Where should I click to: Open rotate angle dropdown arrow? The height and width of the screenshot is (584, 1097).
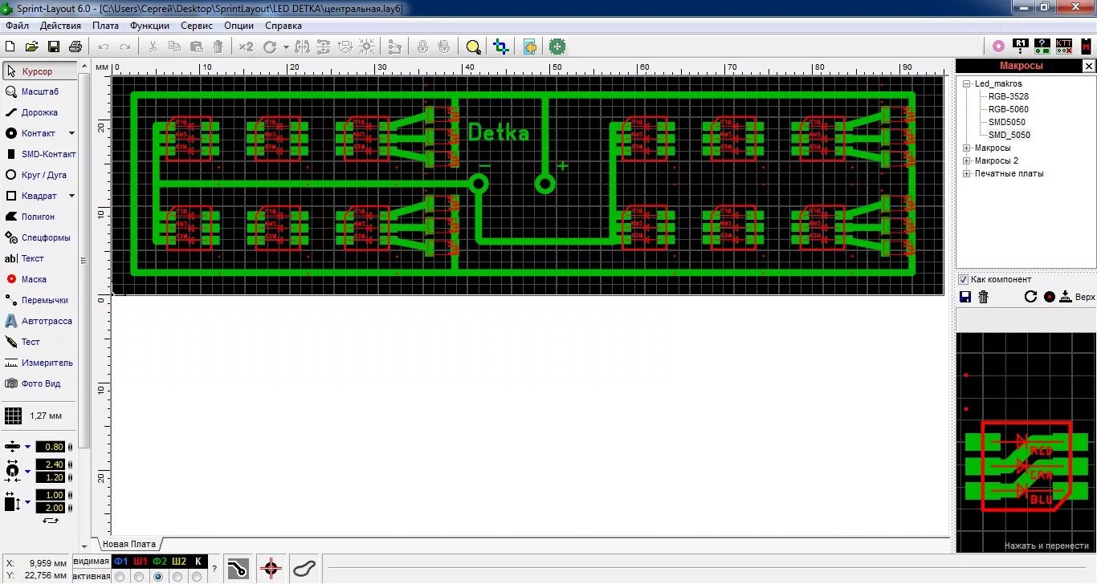[286, 47]
